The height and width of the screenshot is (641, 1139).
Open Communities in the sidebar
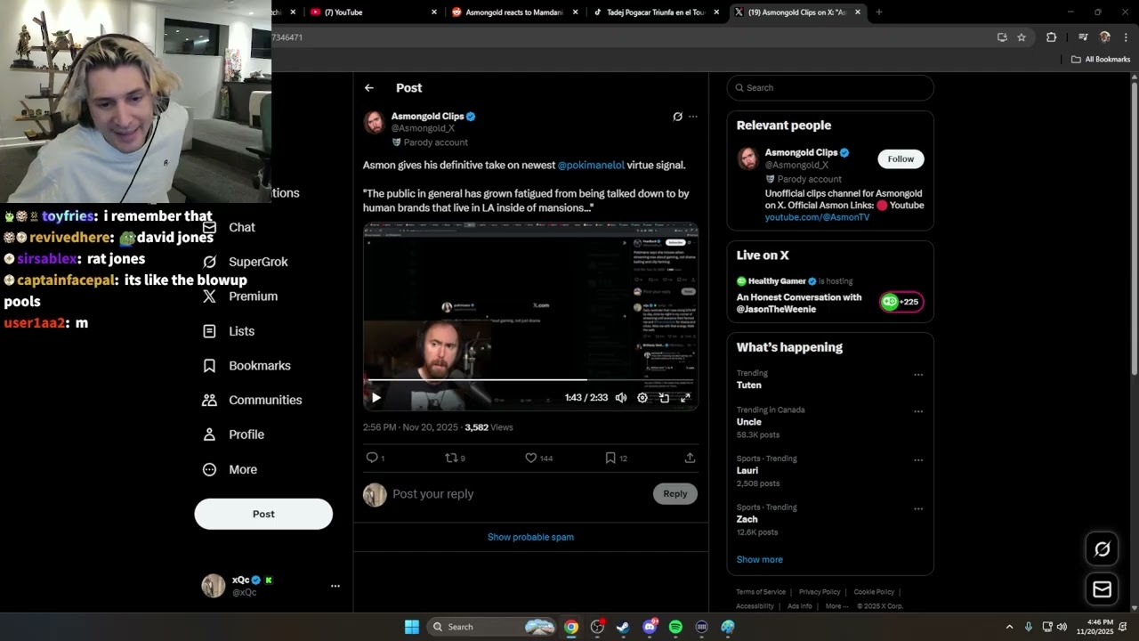[x=252, y=401]
